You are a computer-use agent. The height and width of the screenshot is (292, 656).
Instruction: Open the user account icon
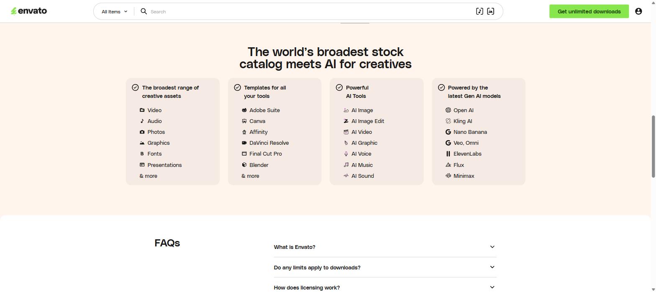[638, 11]
